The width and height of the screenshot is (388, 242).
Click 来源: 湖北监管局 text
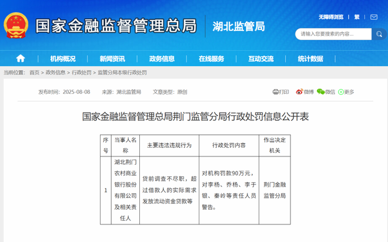click(x=122, y=92)
